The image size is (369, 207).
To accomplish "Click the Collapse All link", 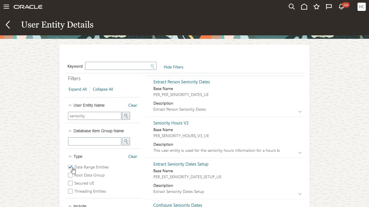I will [x=103, y=89].
